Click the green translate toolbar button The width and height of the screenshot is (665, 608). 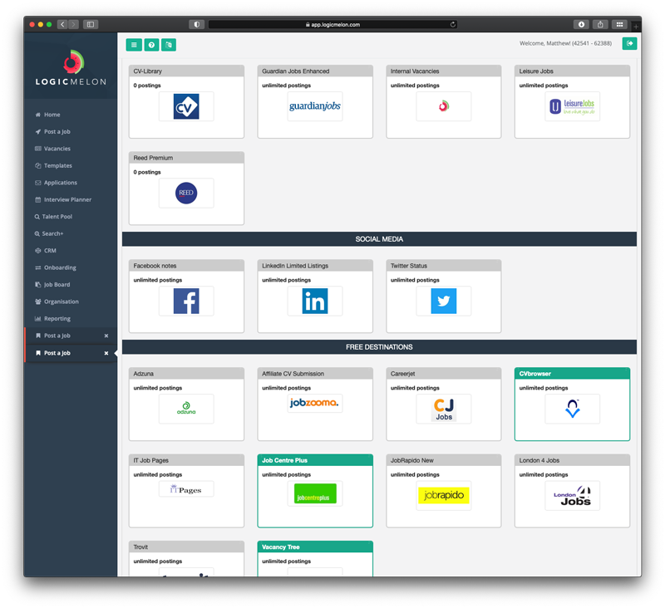169,45
